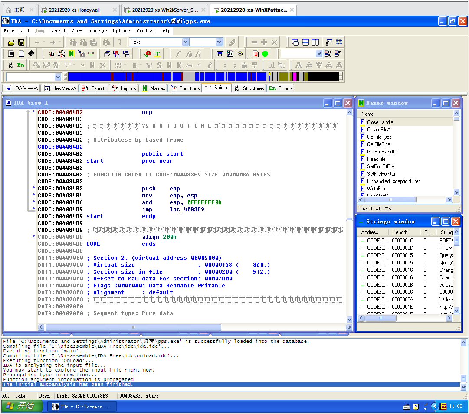Click the keyboard tray icon
Image resolution: width=469 pixels, height=414 pixels.
click(x=407, y=407)
